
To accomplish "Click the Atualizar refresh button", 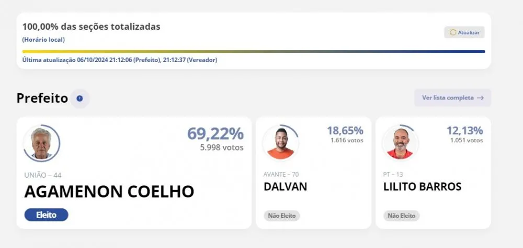I will [464, 32].
